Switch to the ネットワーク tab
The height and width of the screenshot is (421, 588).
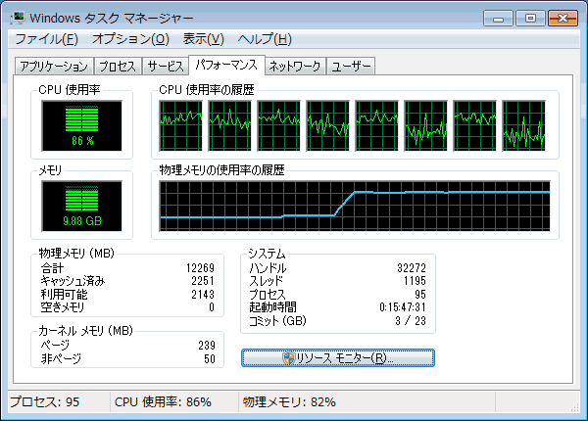pyautogui.click(x=295, y=67)
